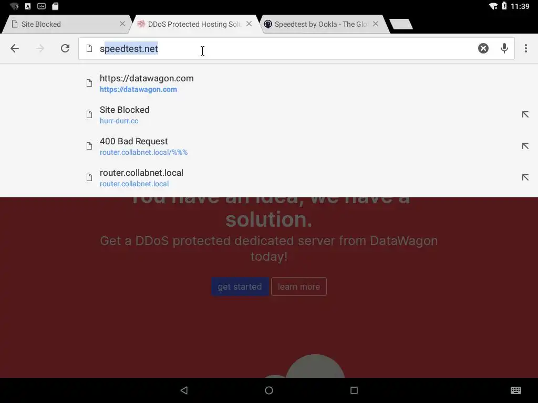The height and width of the screenshot is (403, 538).
Task: Clear the address bar text
Action: 483,48
